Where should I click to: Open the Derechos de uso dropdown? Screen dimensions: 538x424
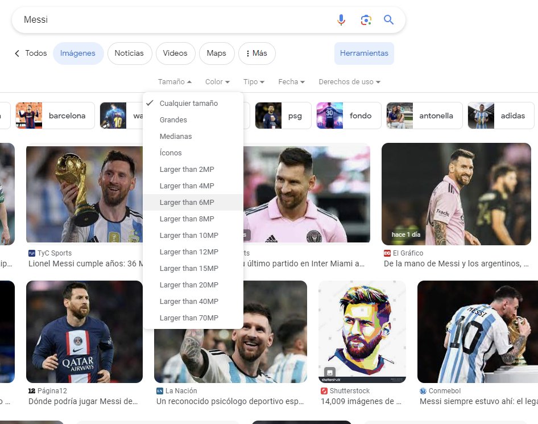pos(349,82)
